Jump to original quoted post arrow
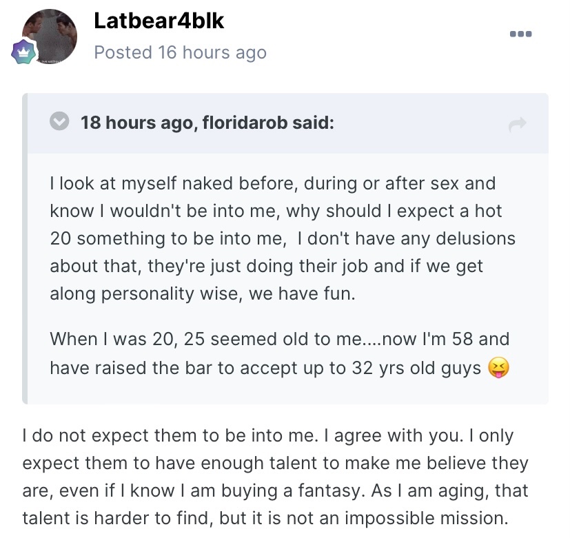Viewport: 570px width, 538px height. [518, 124]
